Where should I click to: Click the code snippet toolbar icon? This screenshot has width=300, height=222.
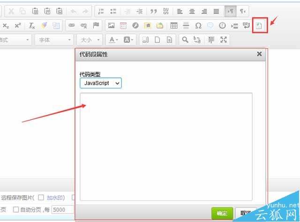click(x=259, y=25)
